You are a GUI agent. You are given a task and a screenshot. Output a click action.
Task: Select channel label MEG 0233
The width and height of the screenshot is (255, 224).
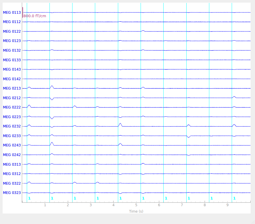point(12,136)
